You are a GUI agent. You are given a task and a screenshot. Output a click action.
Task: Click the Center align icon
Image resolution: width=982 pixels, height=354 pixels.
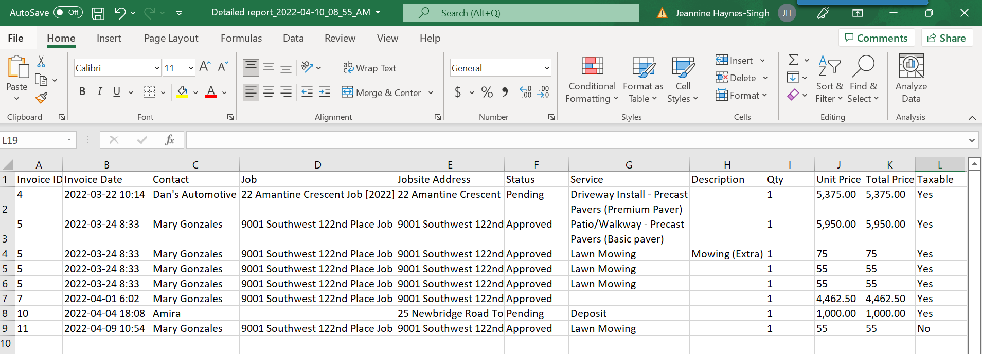[269, 92]
